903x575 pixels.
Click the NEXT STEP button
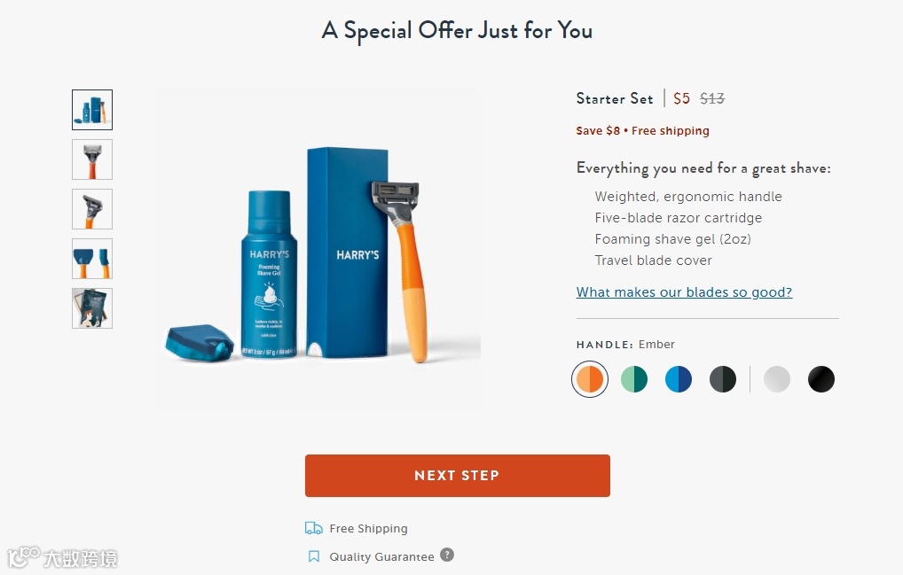click(457, 476)
